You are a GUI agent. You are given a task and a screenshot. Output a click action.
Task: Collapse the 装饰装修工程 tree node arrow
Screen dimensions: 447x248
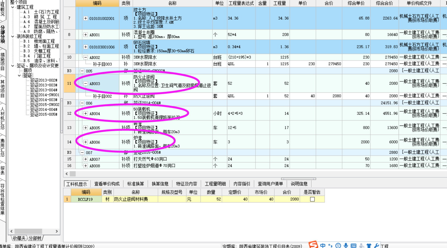13,37
